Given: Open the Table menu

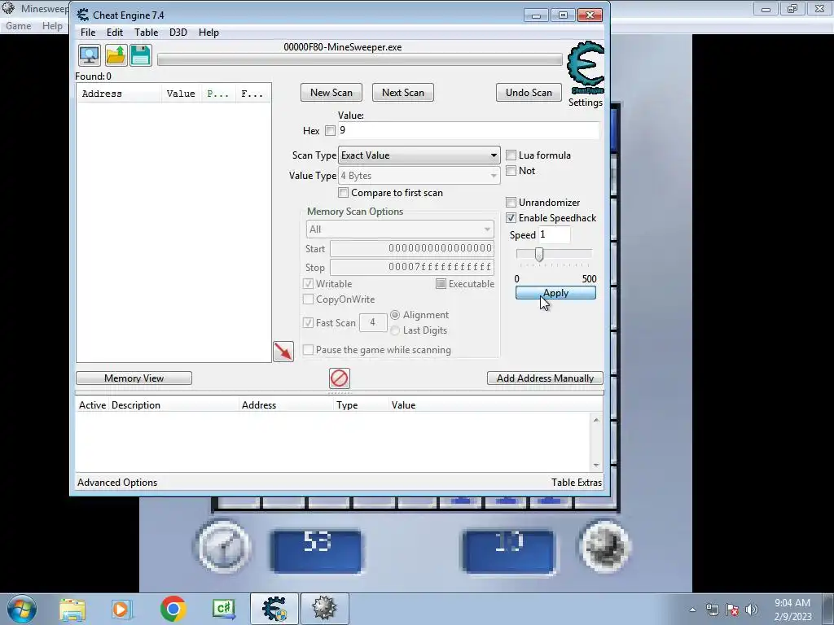Looking at the screenshot, I should (147, 33).
